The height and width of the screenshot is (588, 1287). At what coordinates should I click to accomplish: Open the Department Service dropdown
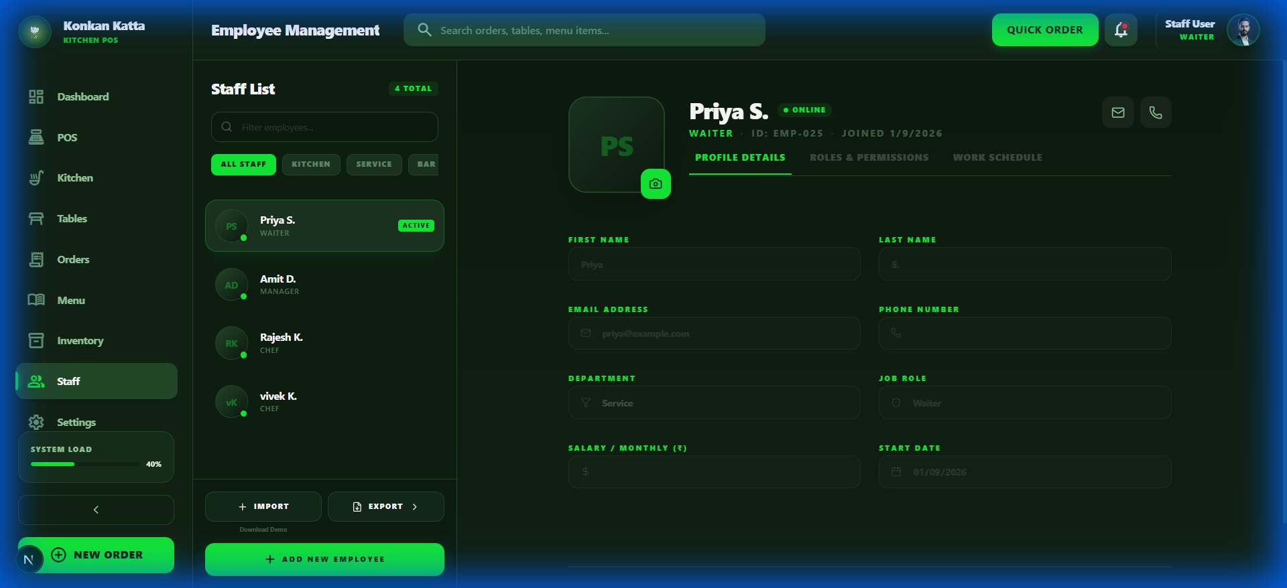coord(714,403)
